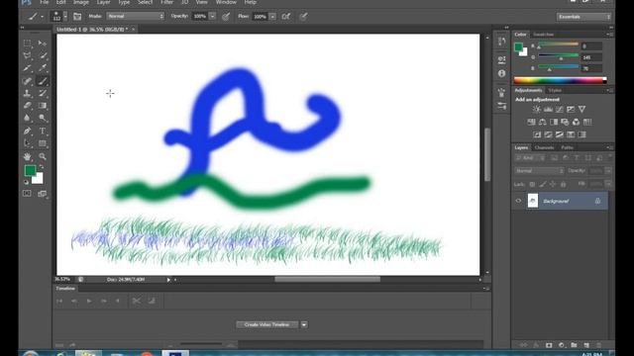Select the Path Selection tool

click(x=27, y=143)
